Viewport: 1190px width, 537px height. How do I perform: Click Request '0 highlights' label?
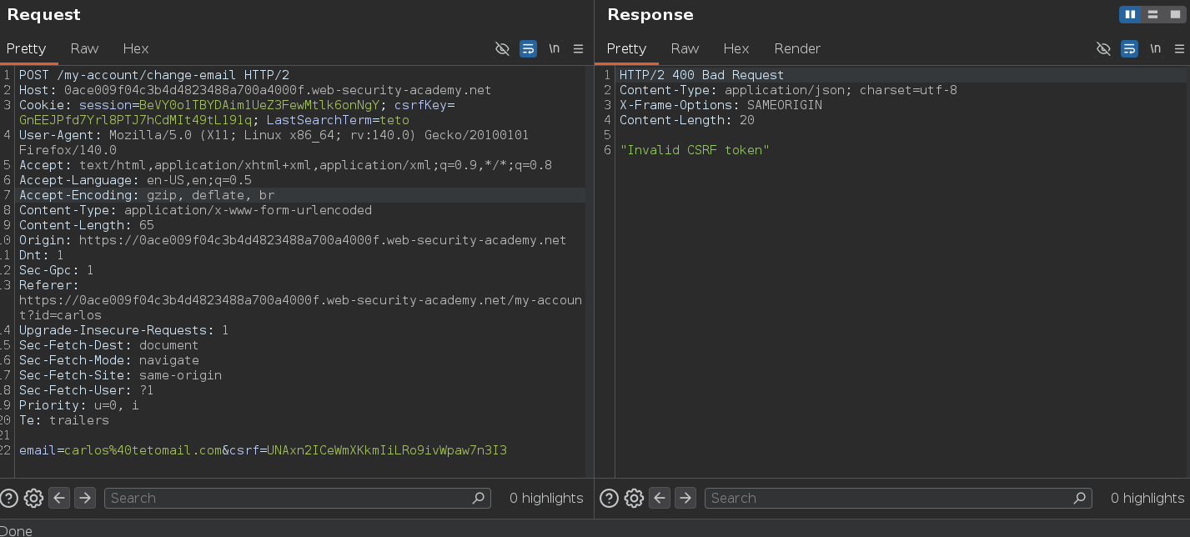546,498
